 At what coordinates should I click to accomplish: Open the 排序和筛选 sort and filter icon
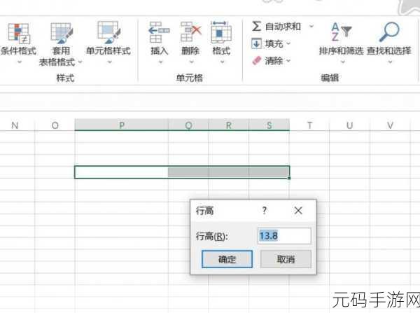coord(341,32)
